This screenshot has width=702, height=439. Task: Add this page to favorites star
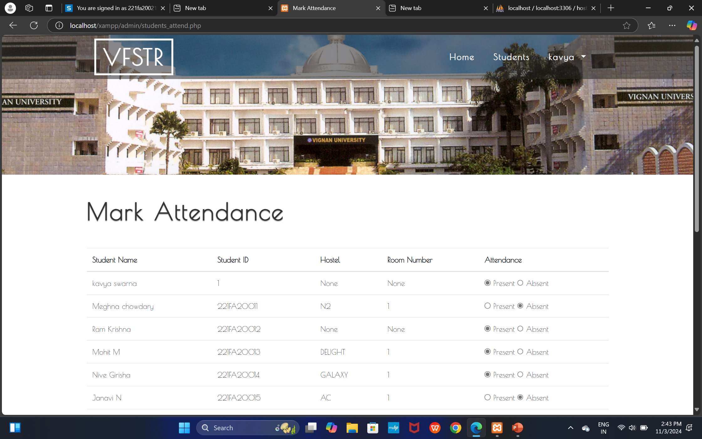626,25
